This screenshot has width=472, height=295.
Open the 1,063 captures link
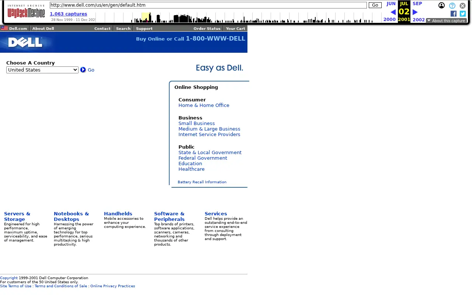coord(69,14)
